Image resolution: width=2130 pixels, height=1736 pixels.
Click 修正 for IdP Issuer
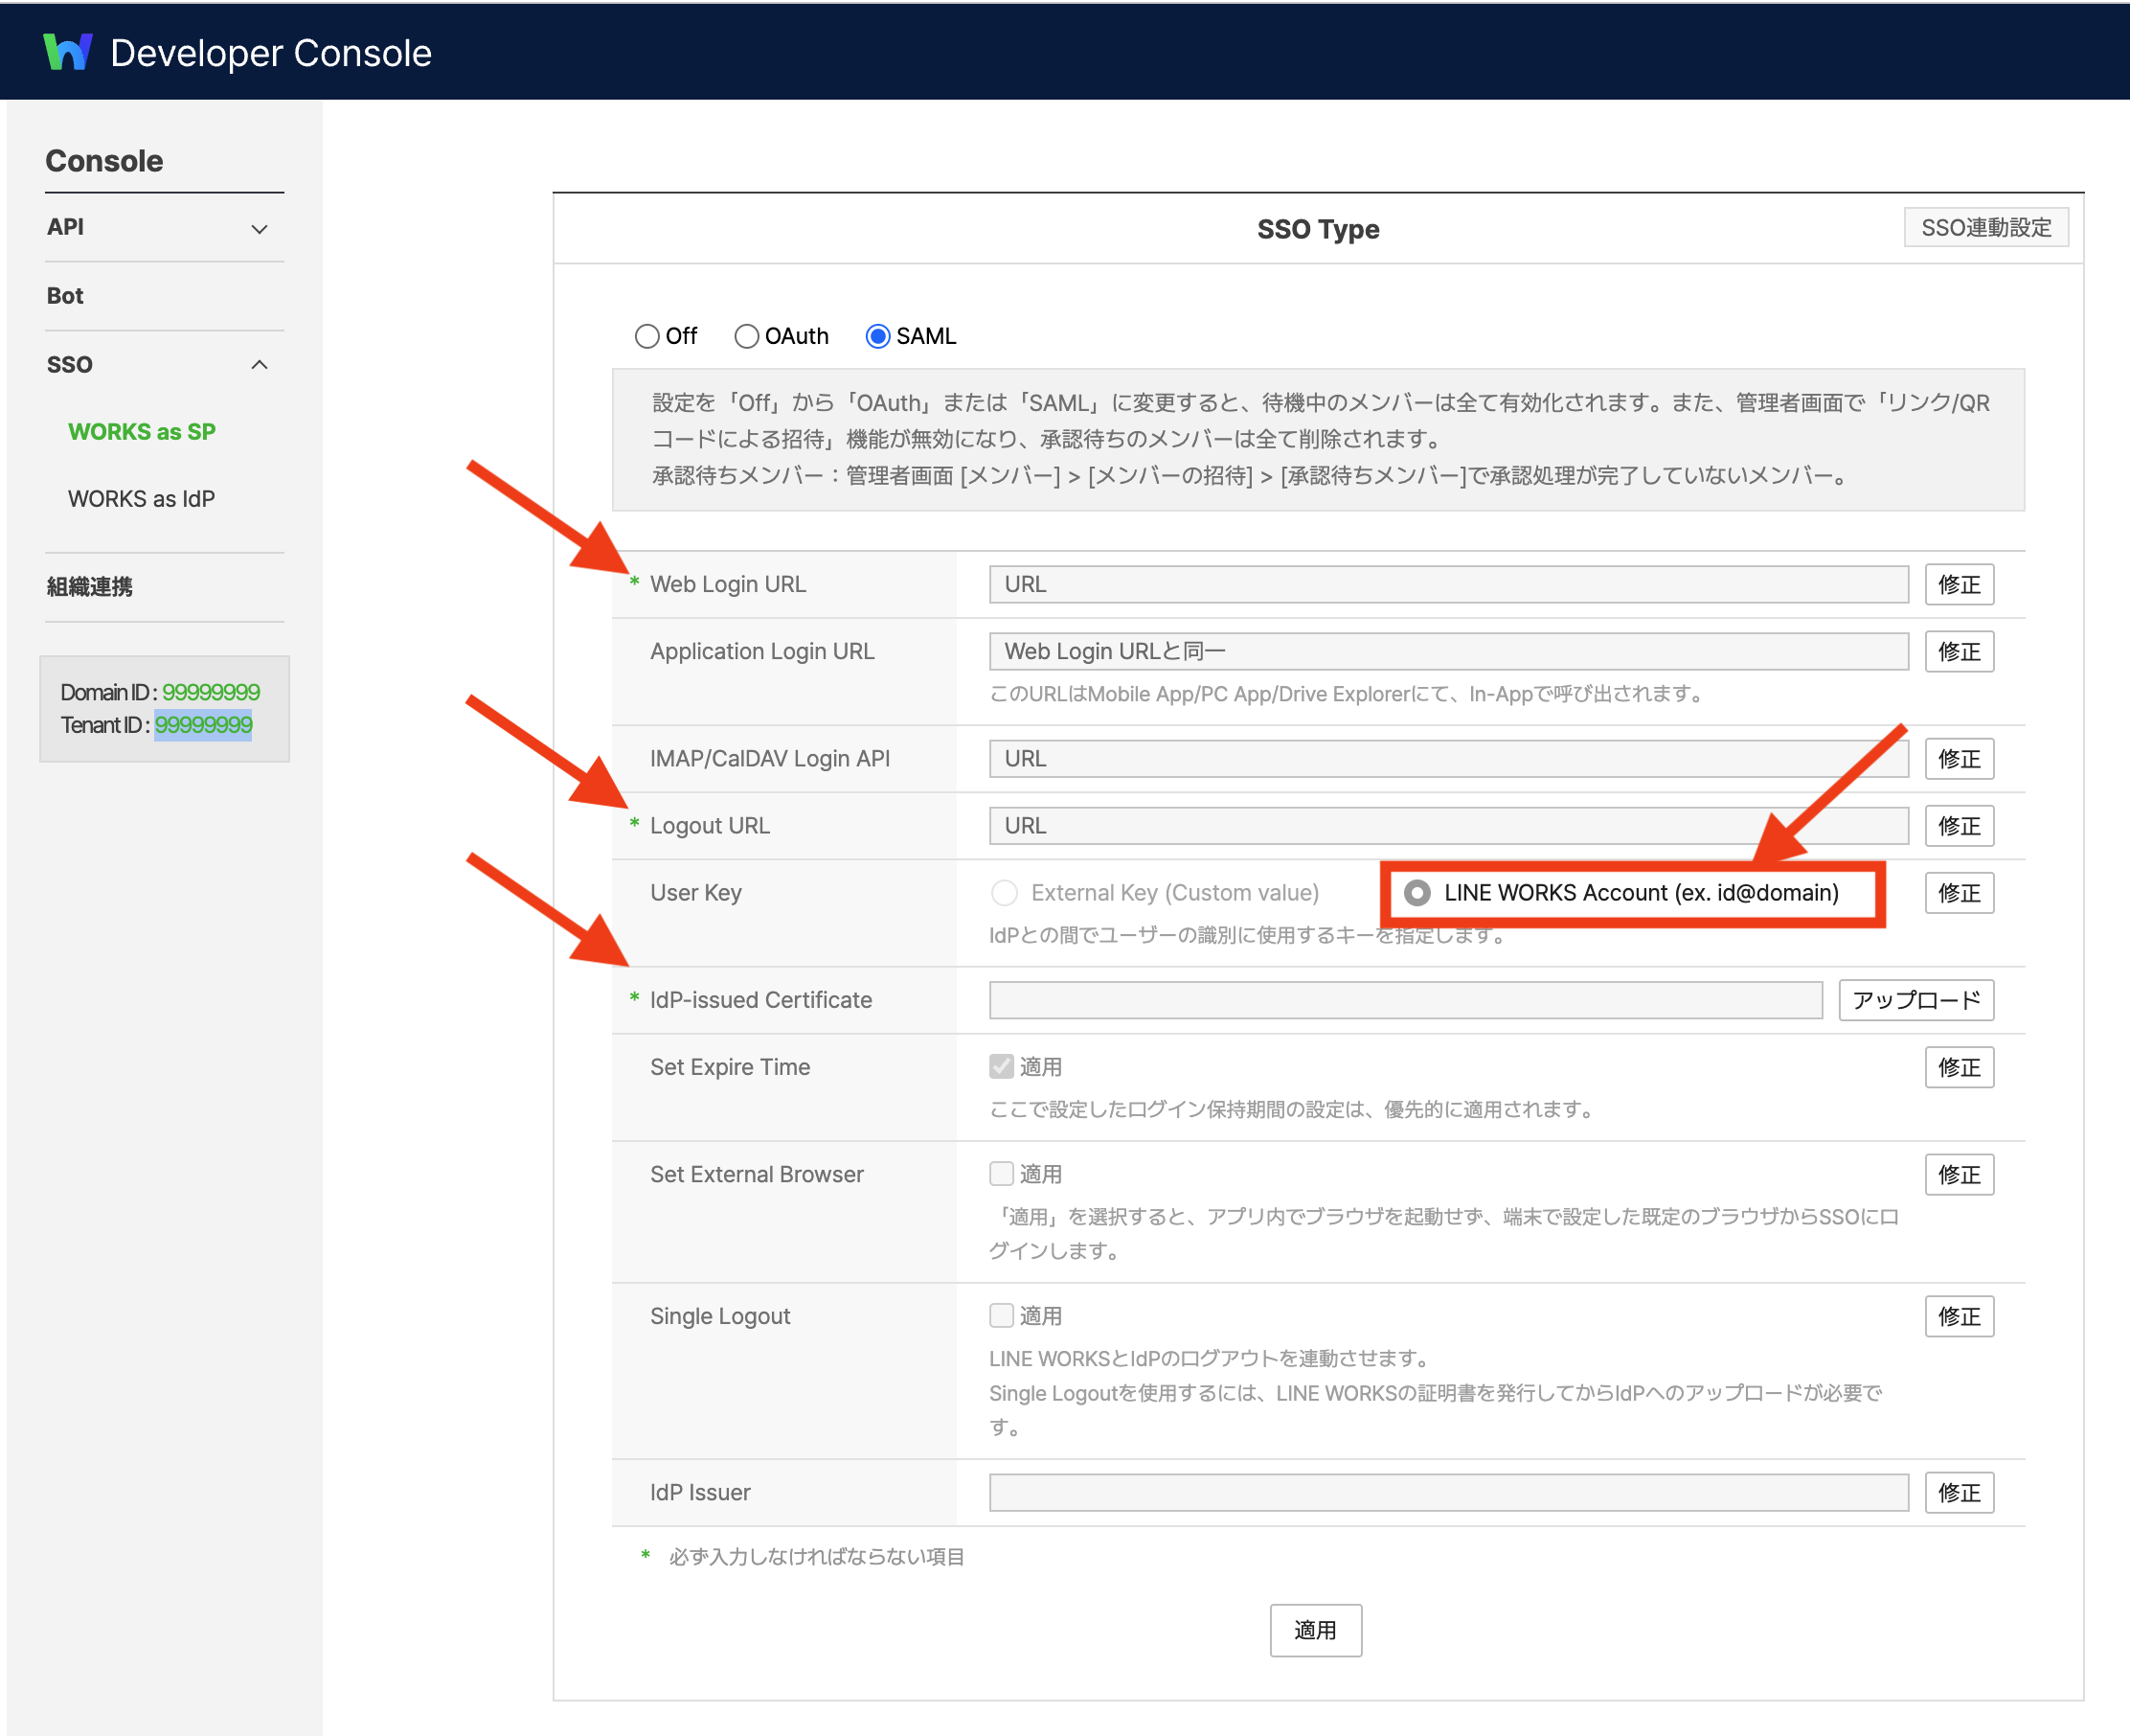[1960, 1493]
